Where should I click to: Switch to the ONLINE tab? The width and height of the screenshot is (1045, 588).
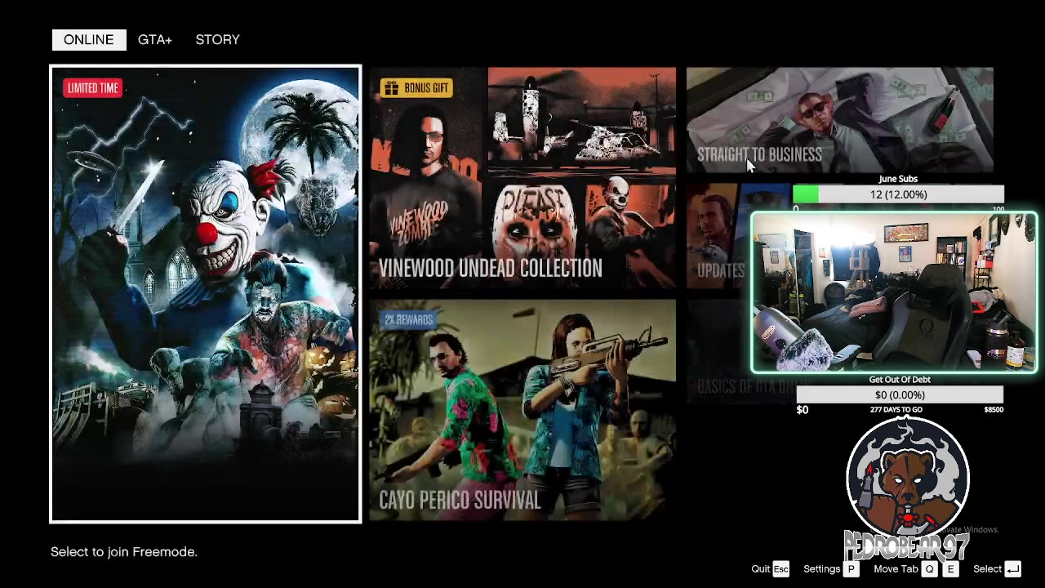(89, 39)
